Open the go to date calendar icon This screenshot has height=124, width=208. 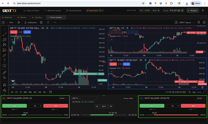pos(50,92)
